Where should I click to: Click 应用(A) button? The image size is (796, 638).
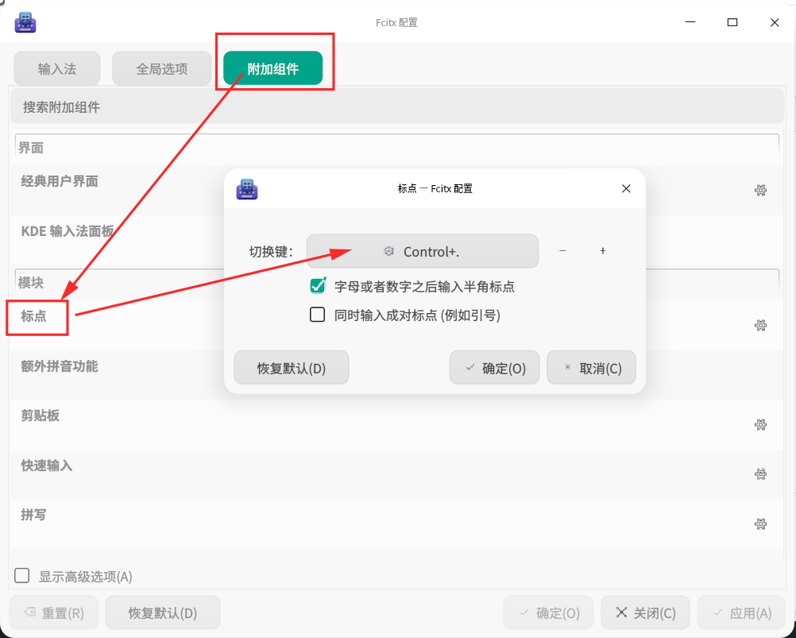point(741,613)
